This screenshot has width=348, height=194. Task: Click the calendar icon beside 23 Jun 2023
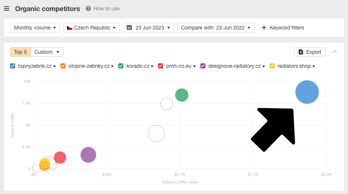point(129,28)
